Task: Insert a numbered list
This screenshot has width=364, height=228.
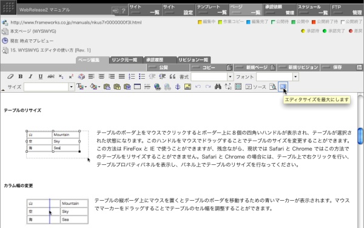Action: pyautogui.click(x=132, y=76)
